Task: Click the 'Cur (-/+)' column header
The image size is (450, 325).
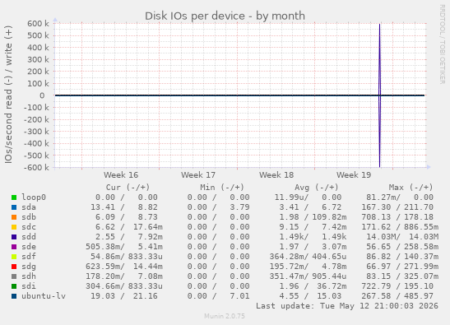Action: pos(128,188)
